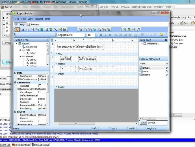This screenshot has height=147, width=195.
Task: Toggle Italic formatting
Action: coord(105,35)
